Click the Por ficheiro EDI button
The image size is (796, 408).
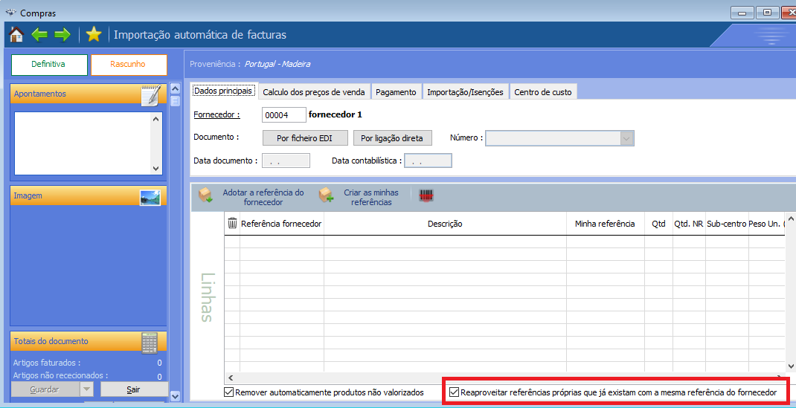click(x=304, y=138)
